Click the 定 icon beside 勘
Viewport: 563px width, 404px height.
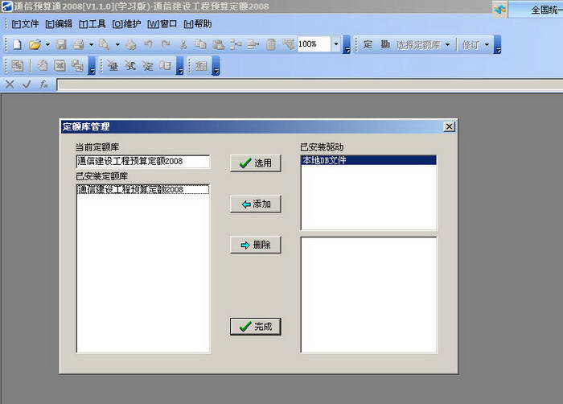click(x=368, y=44)
